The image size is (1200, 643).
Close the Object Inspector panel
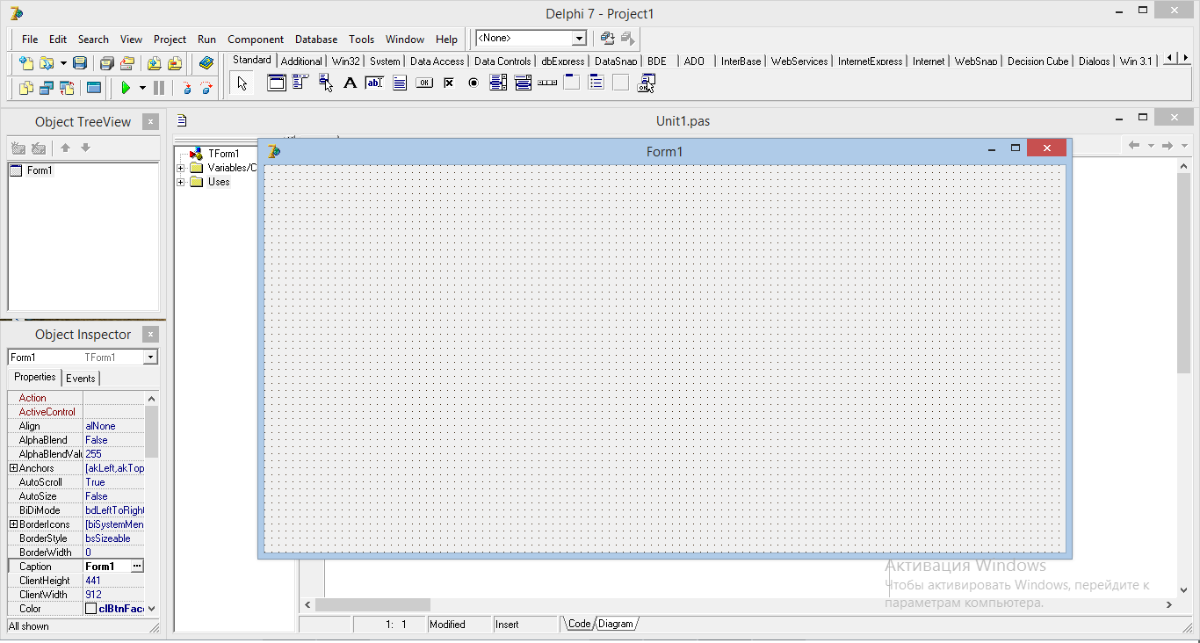pos(151,335)
